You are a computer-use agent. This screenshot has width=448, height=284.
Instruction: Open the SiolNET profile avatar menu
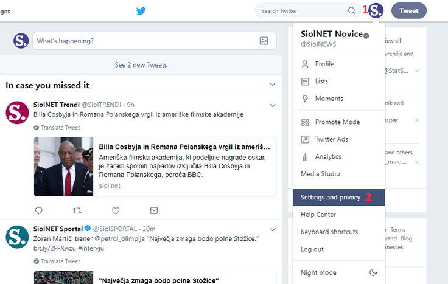coord(376,10)
